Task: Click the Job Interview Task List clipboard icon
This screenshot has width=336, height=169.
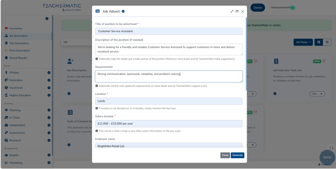Action: pos(276,61)
